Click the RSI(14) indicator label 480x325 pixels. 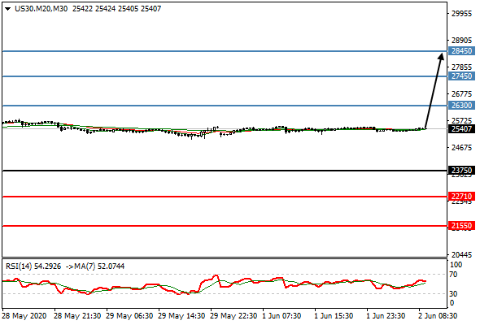click(x=19, y=266)
